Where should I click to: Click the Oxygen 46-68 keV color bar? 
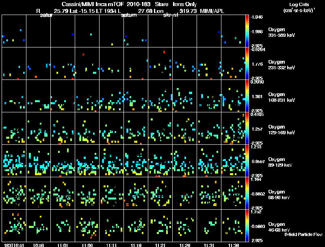pyautogui.click(x=247, y=226)
